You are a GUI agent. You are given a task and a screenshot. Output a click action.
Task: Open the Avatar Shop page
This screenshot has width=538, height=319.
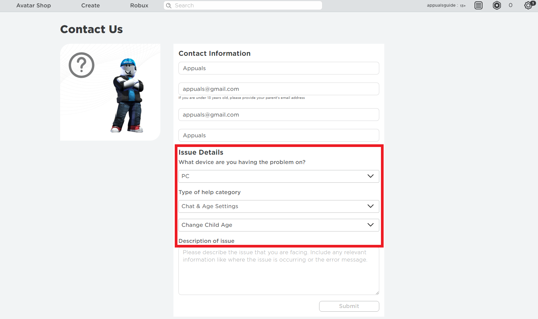pos(33,5)
